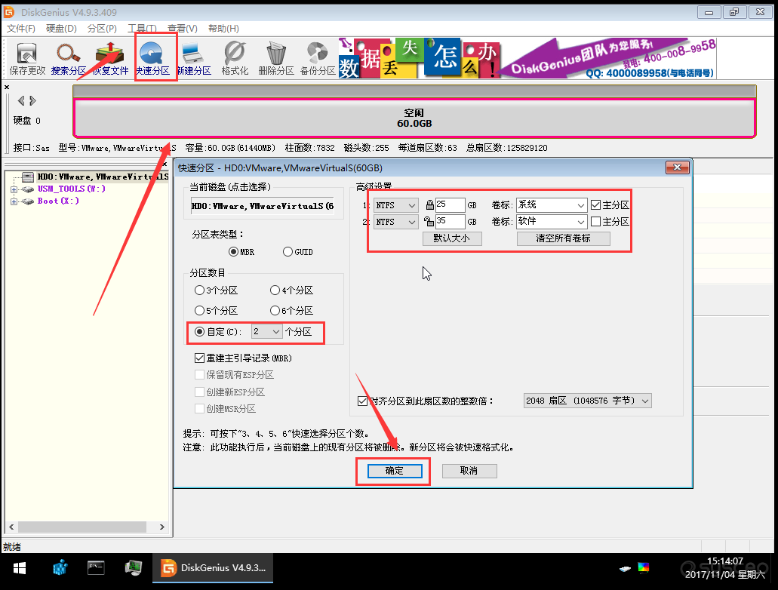Click the colorful display tray icon
Screen dimensions: 778x590
pos(644,567)
